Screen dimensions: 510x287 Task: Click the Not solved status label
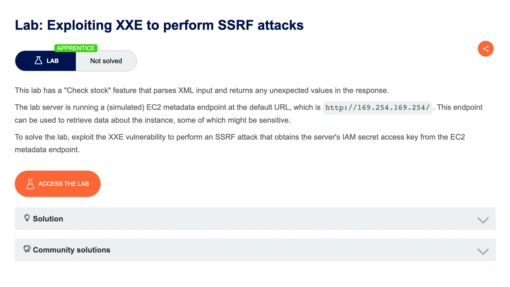pyautogui.click(x=106, y=61)
